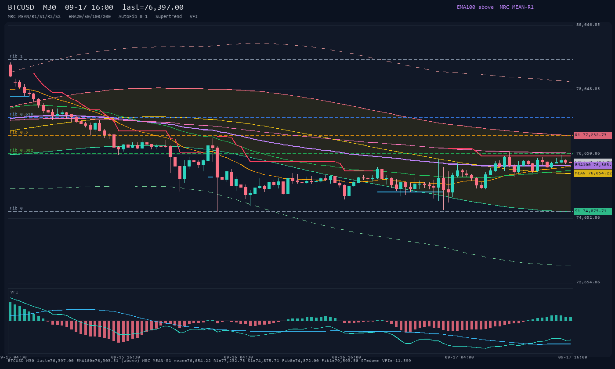The image size is (615, 369).
Task: Click the 09-16 16:00 time axis label
Action: tap(347, 357)
